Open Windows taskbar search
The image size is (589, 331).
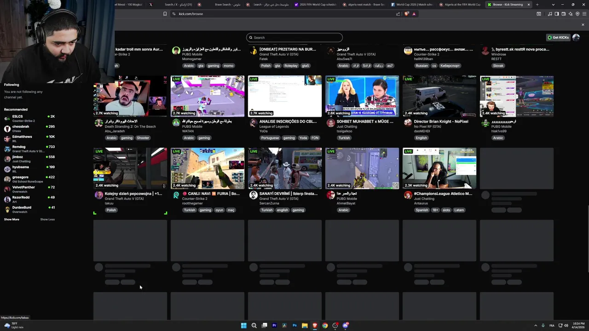(254, 325)
